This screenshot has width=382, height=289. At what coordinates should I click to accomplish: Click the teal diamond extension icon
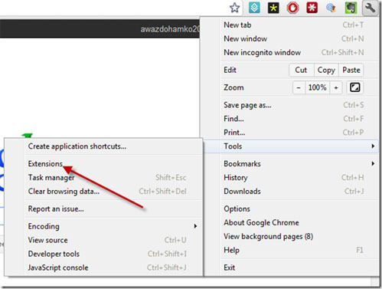(x=254, y=8)
